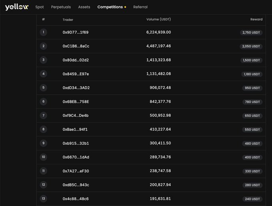Click the rank 9 badge
Screen dimensions: 272x206
click(x=43, y=143)
